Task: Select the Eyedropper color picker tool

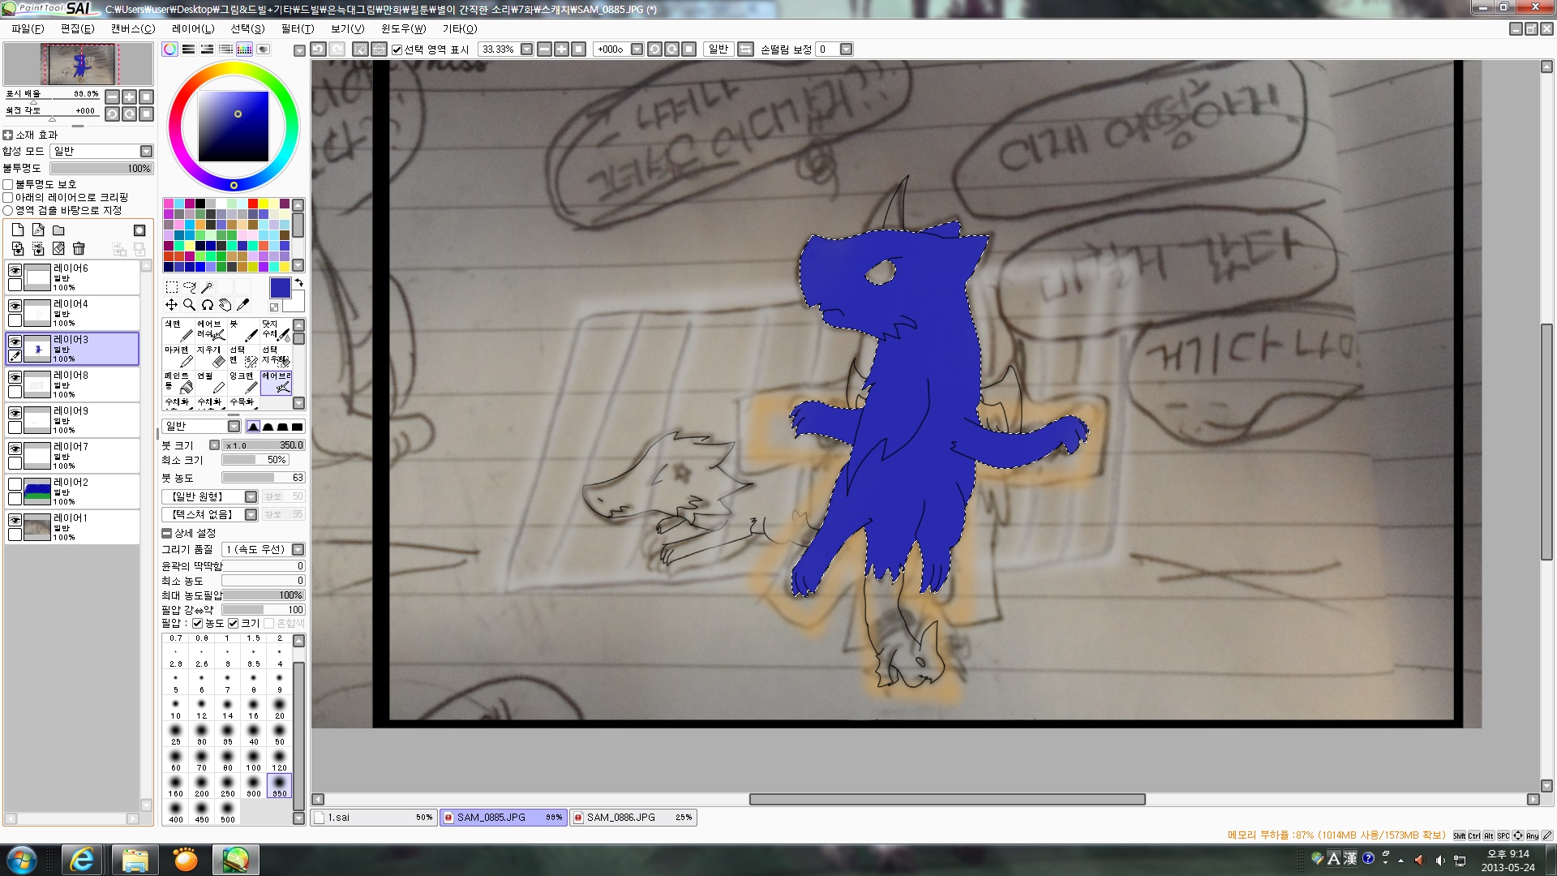Action: [242, 305]
